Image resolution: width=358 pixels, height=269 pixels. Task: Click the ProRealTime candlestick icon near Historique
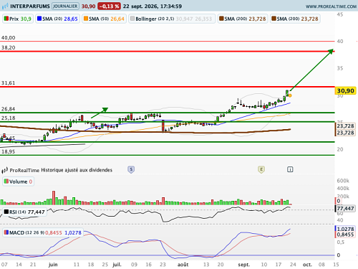(x=5, y=170)
